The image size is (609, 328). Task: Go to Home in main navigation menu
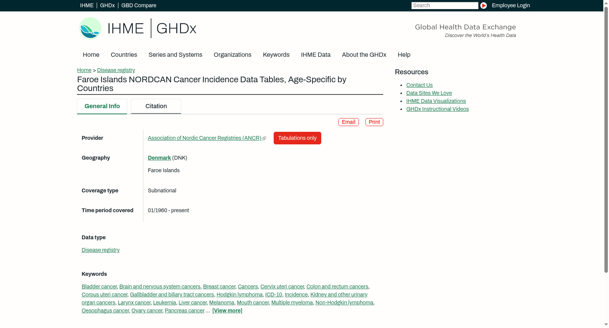point(91,55)
